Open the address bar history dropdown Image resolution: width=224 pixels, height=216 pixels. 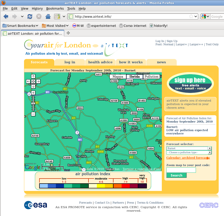click(196, 16)
